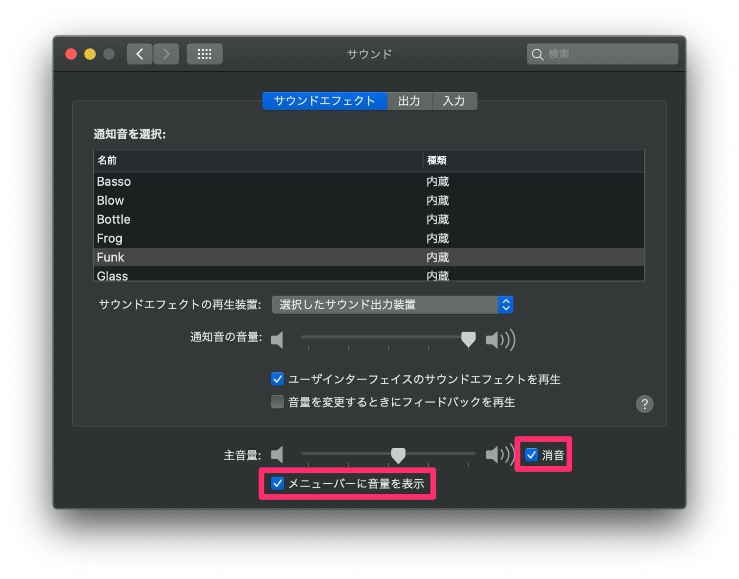Uncheck the 消音 mute checkbox
This screenshot has width=739, height=579.
pyautogui.click(x=531, y=455)
